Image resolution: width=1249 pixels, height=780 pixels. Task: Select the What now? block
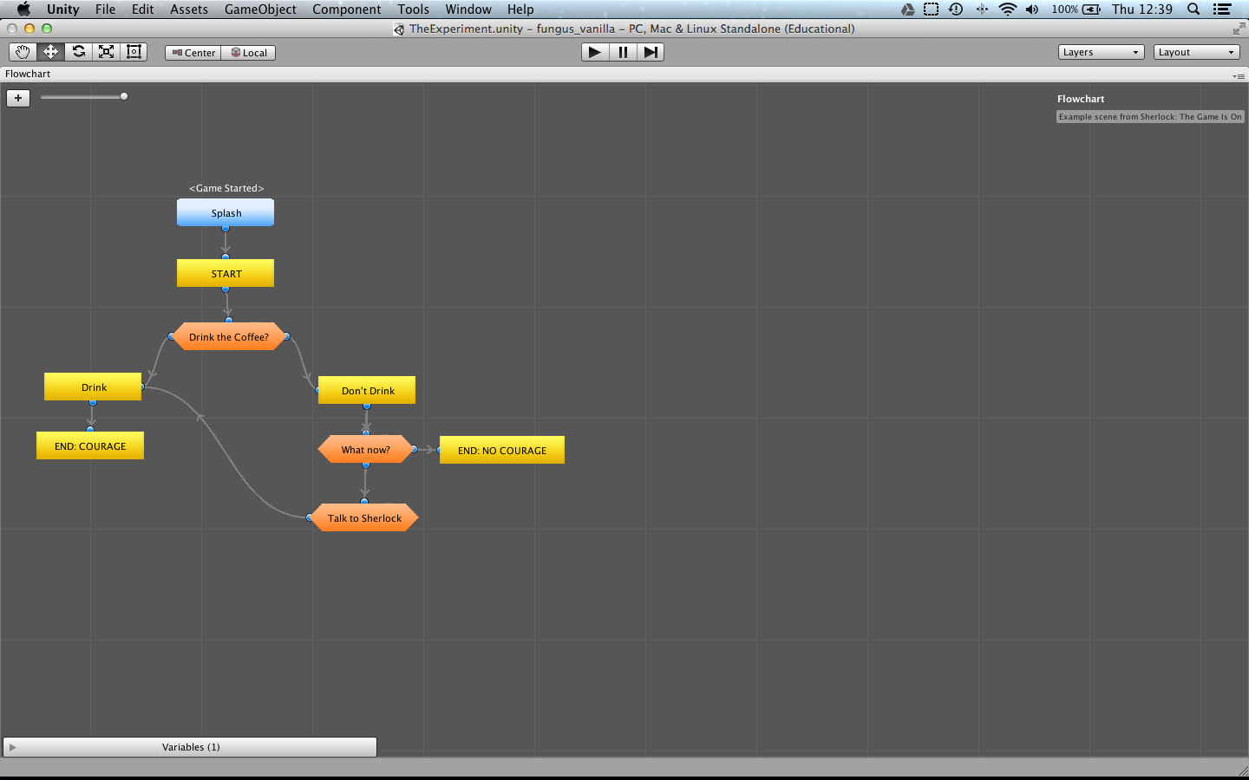click(365, 449)
